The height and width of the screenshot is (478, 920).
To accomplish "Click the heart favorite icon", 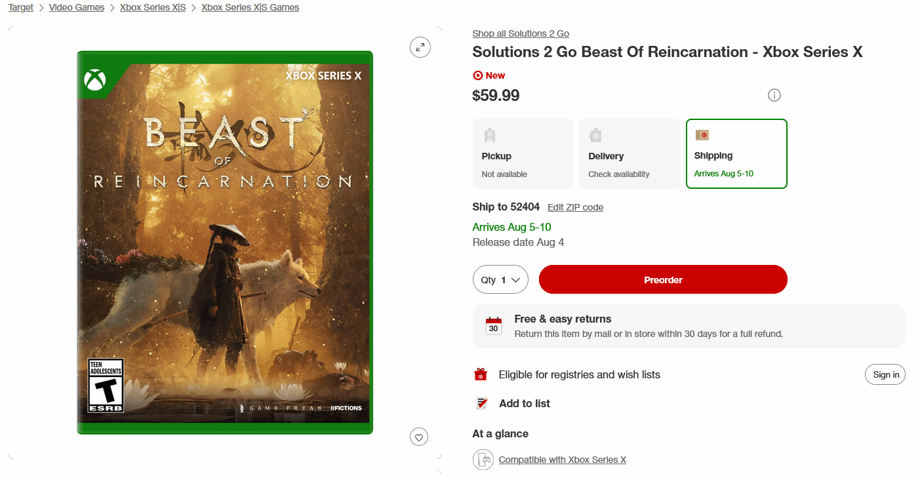I will [x=419, y=437].
